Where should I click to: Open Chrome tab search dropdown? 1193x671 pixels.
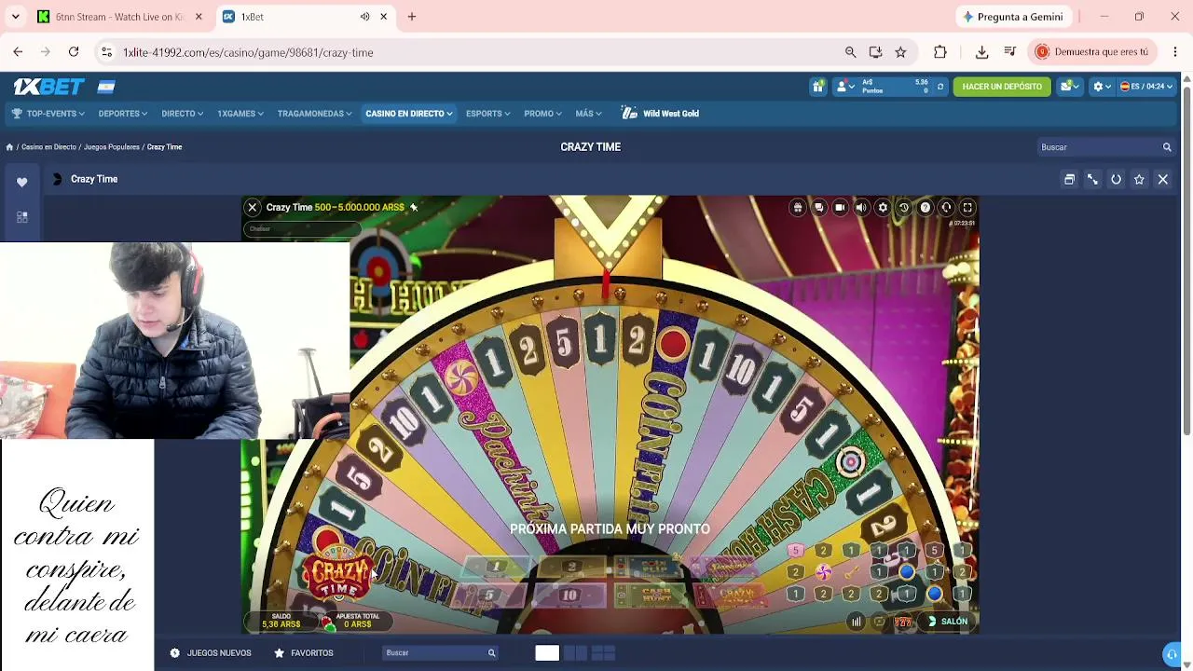tap(15, 17)
